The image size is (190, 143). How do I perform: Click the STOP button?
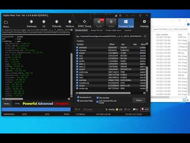[x=145, y=109]
